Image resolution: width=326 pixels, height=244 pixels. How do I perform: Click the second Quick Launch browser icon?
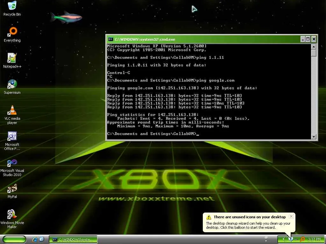pyautogui.click(x=42, y=240)
